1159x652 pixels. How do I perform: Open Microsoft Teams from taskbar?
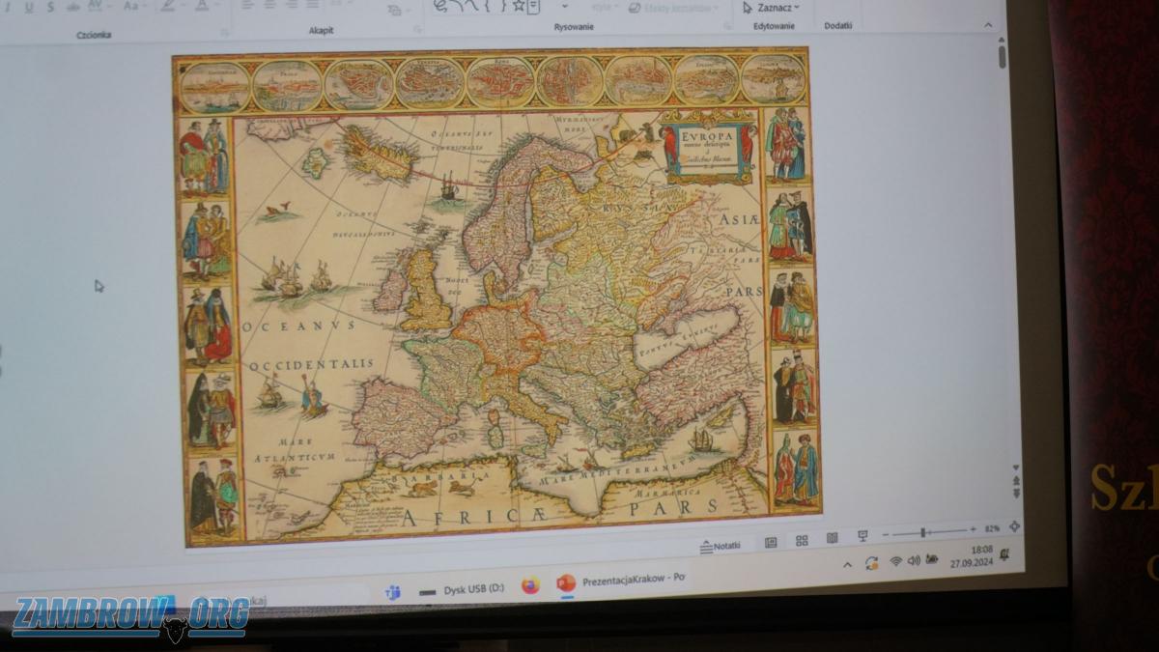392,592
